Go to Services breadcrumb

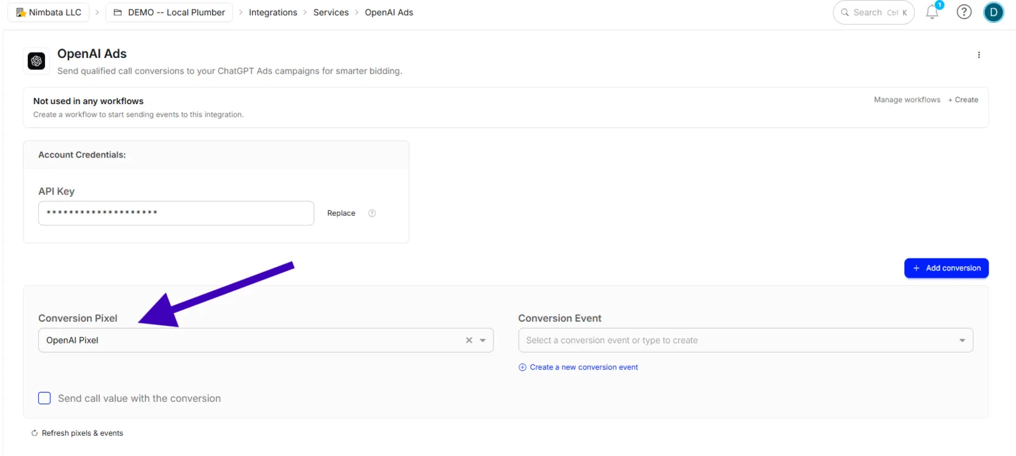click(331, 12)
